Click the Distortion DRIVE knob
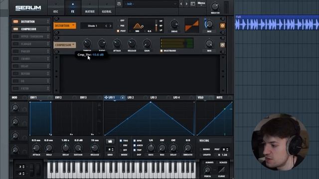The height and width of the screenshot is (179, 319). [174, 24]
